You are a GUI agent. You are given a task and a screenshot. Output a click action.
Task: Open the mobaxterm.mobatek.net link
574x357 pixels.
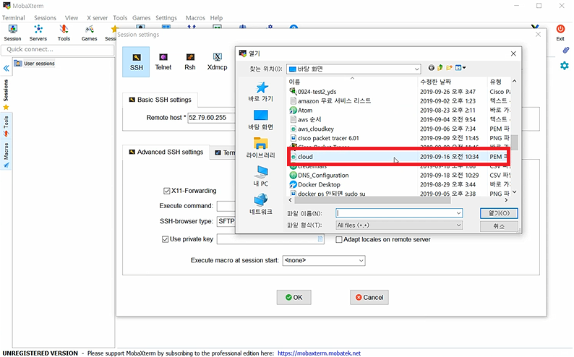[319, 353]
